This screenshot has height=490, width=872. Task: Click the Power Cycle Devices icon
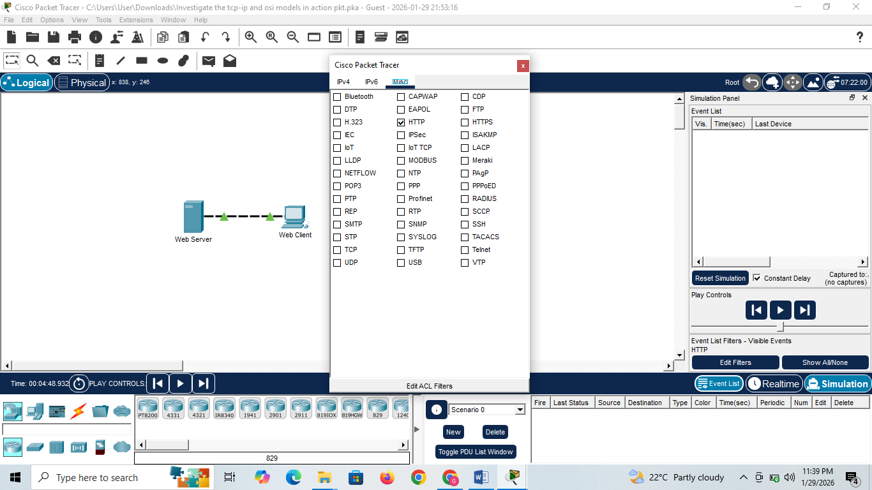79,383
